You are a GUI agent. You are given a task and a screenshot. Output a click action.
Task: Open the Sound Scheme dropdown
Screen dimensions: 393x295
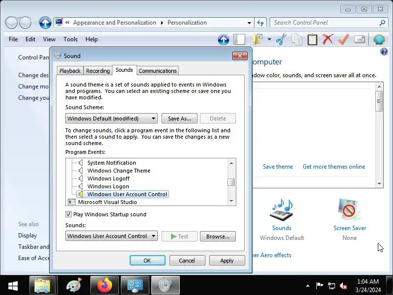pyautogui.click(x=112, y=118)
